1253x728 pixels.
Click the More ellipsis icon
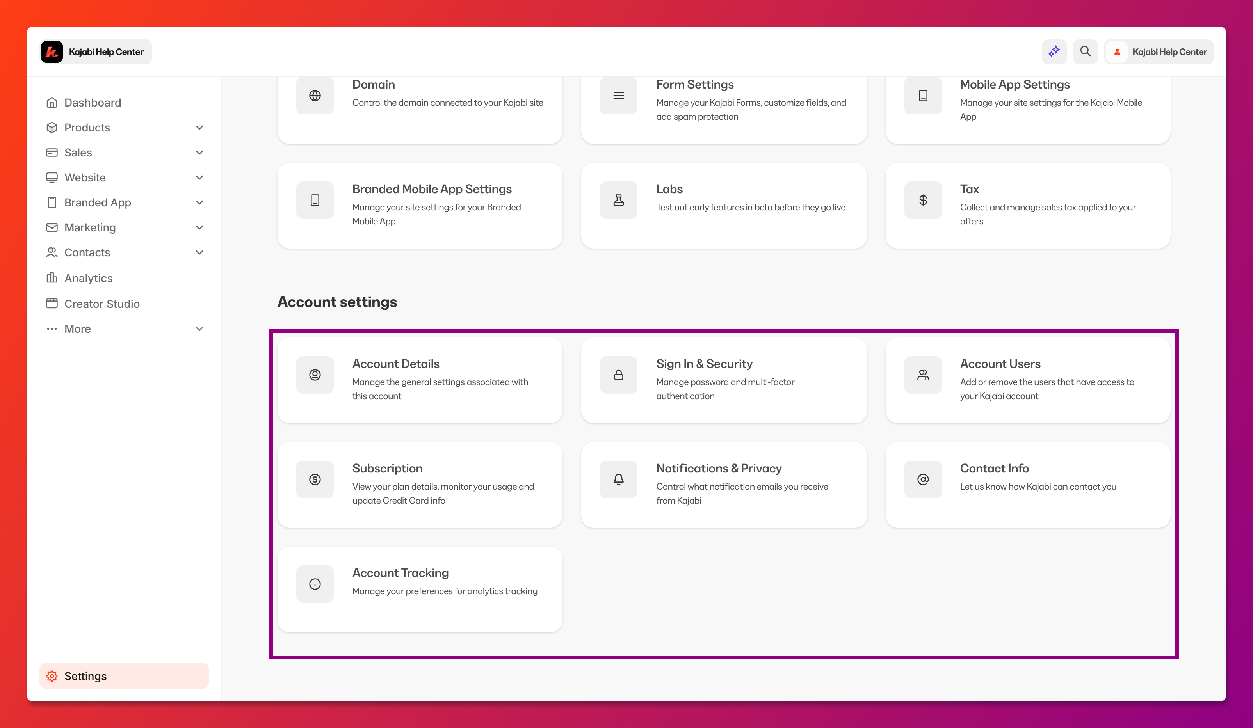coord(52,329)
